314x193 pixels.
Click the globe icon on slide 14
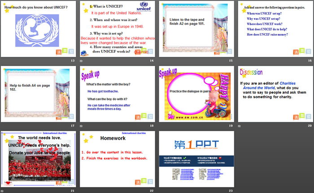coord(83,53)
